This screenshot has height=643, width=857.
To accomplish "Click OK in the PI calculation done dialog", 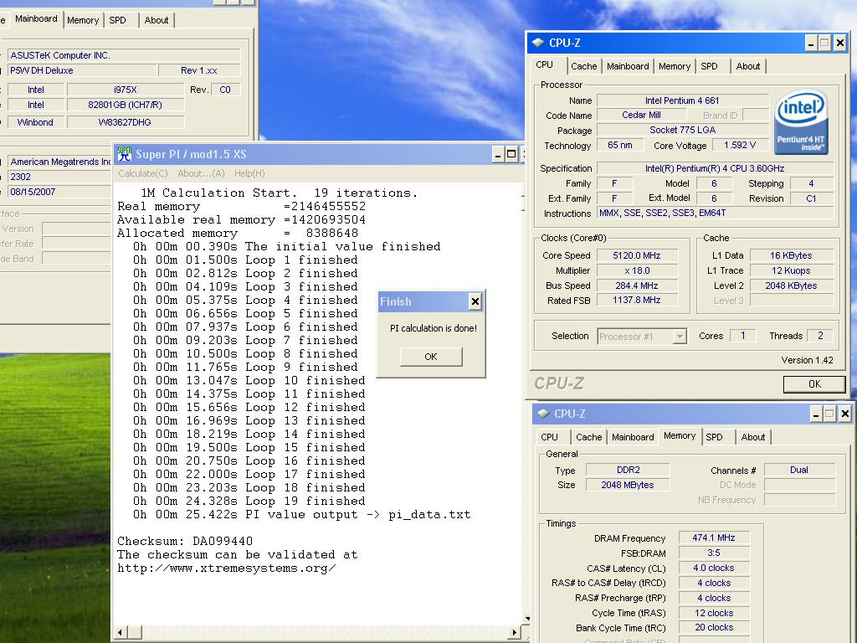I will (x=431, y=357).
